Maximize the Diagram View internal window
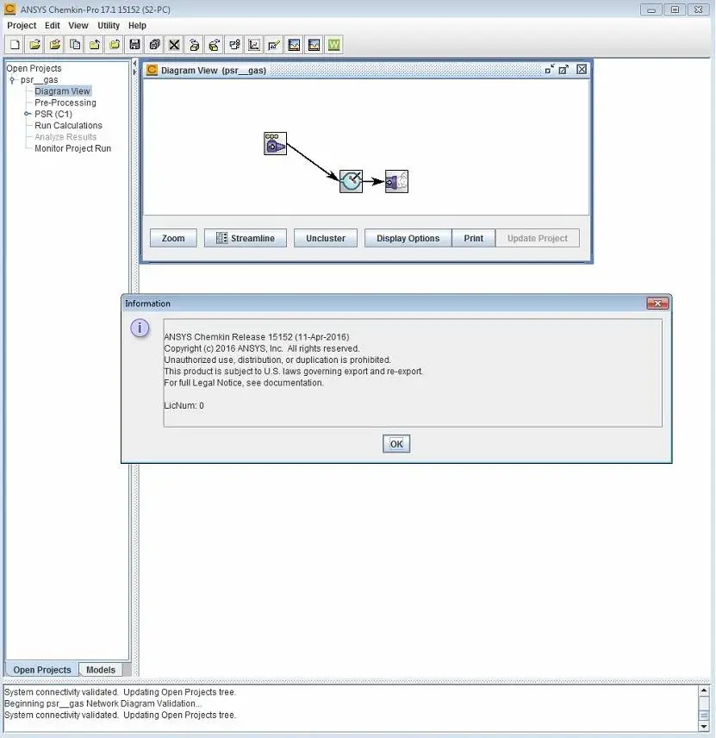 (563, 69)
